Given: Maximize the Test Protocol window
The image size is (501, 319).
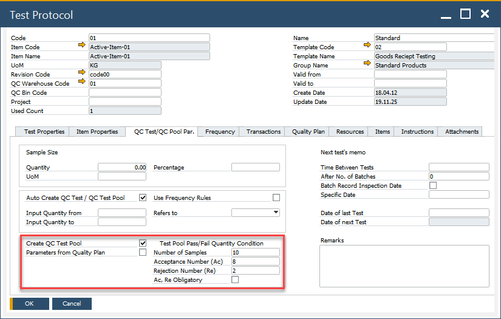Looking at the screenshot, I should pos(465,14).
